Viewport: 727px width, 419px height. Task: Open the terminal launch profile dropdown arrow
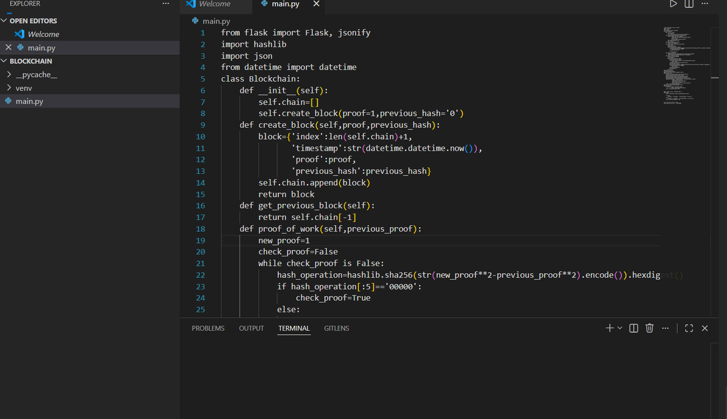pos(620,328)
